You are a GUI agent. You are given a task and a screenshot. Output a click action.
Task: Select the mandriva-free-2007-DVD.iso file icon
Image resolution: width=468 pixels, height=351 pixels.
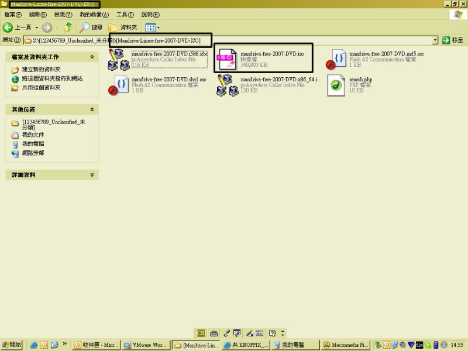(x=227, y=60)
